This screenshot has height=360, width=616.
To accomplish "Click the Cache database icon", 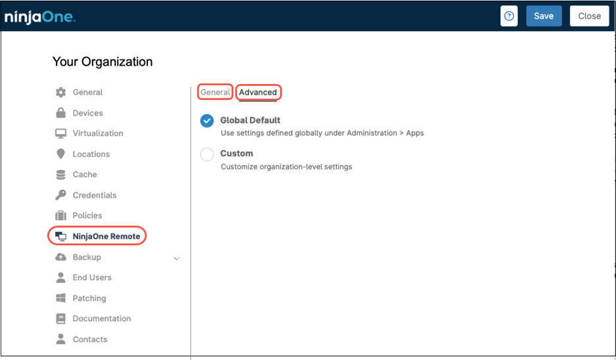I will pos(61,175).
